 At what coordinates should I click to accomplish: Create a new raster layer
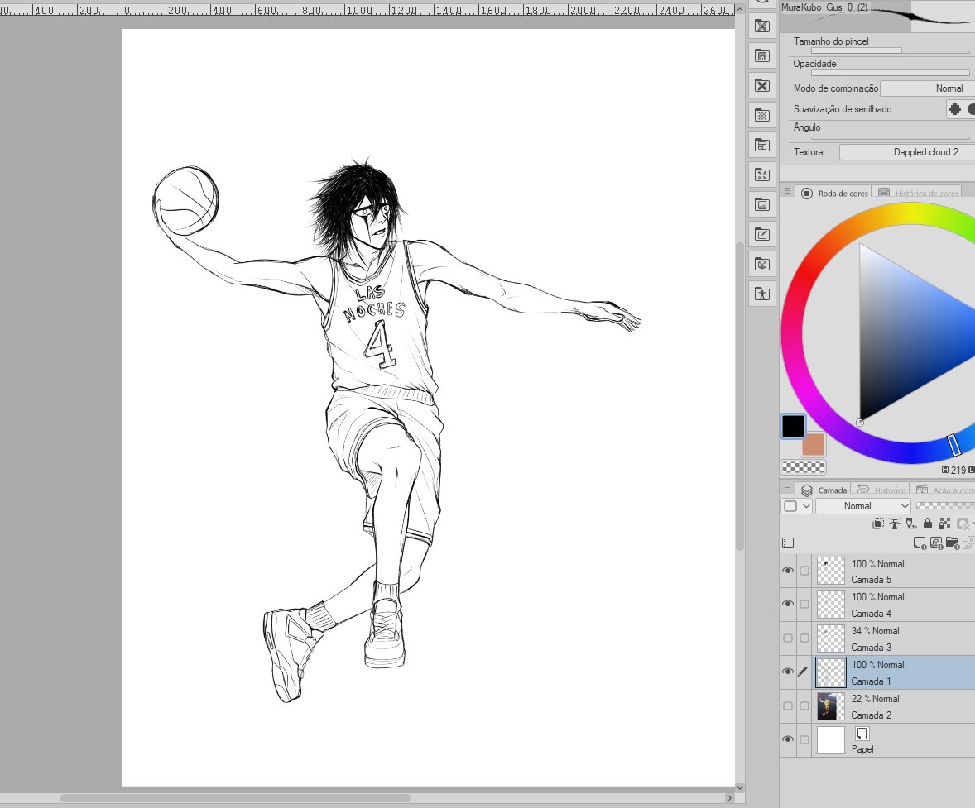920,544
